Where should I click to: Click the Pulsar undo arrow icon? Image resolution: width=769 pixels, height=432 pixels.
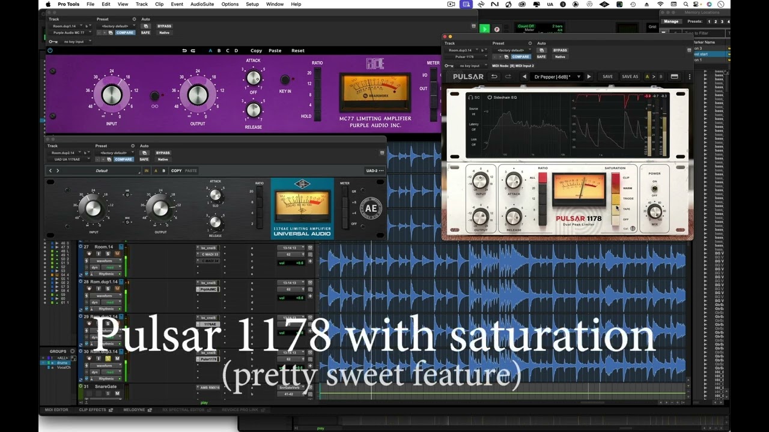[494, 77]
